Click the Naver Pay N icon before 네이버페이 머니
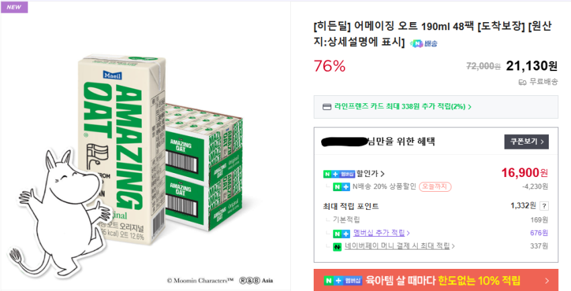This screenshot has height=291, width=571. pyautogui.click(x=338, y=247)
